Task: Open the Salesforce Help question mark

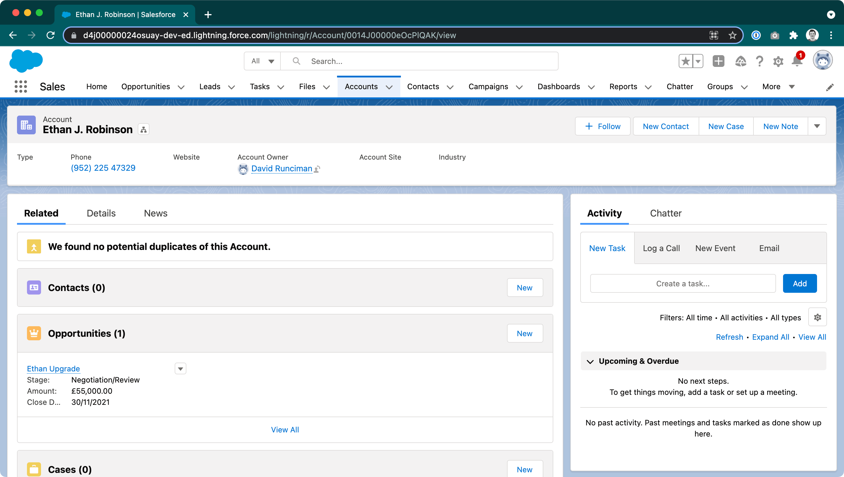Action: (759, 61)
